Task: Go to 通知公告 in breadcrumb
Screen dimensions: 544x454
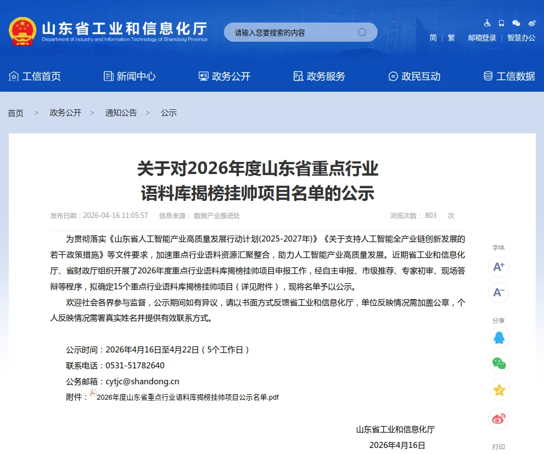Action: [121, 113]
